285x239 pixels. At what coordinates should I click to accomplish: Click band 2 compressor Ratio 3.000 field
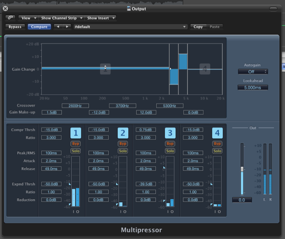pos(98,137)
